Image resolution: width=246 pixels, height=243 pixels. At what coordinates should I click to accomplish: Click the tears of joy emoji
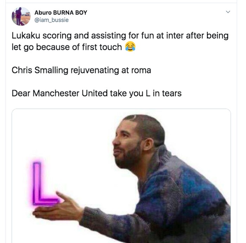tap(130, 47)
